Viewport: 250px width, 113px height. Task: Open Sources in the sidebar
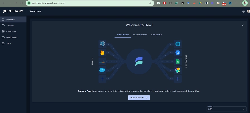tap(10, 26)
